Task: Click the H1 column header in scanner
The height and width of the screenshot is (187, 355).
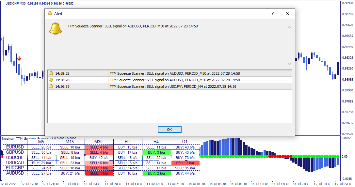Action: point(127,142)
